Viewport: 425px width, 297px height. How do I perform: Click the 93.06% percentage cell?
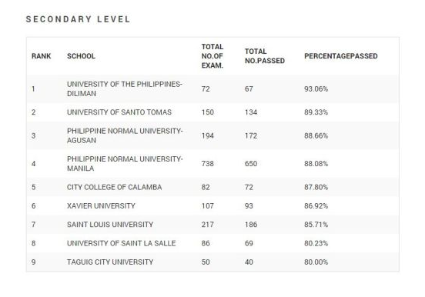point(316,89)
